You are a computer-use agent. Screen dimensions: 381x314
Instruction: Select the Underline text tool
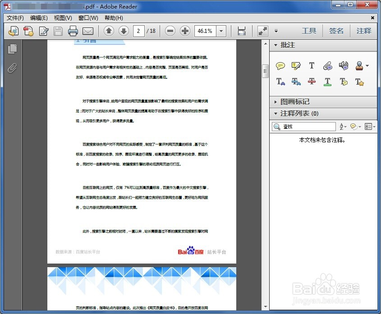tap(327, 82)
